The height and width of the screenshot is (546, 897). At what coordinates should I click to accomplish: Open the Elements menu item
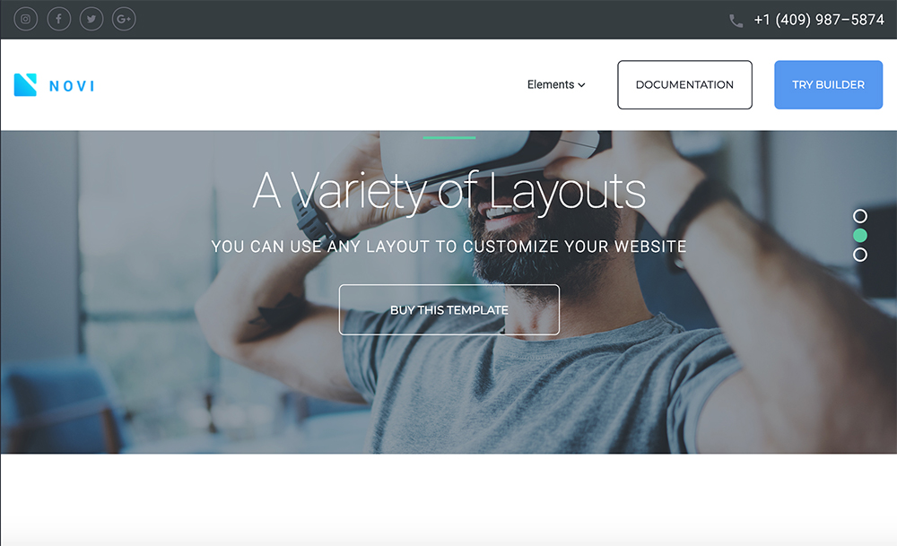[551, 84]
